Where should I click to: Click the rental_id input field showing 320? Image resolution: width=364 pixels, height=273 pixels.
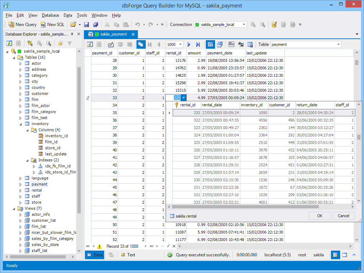pos(176,97)
